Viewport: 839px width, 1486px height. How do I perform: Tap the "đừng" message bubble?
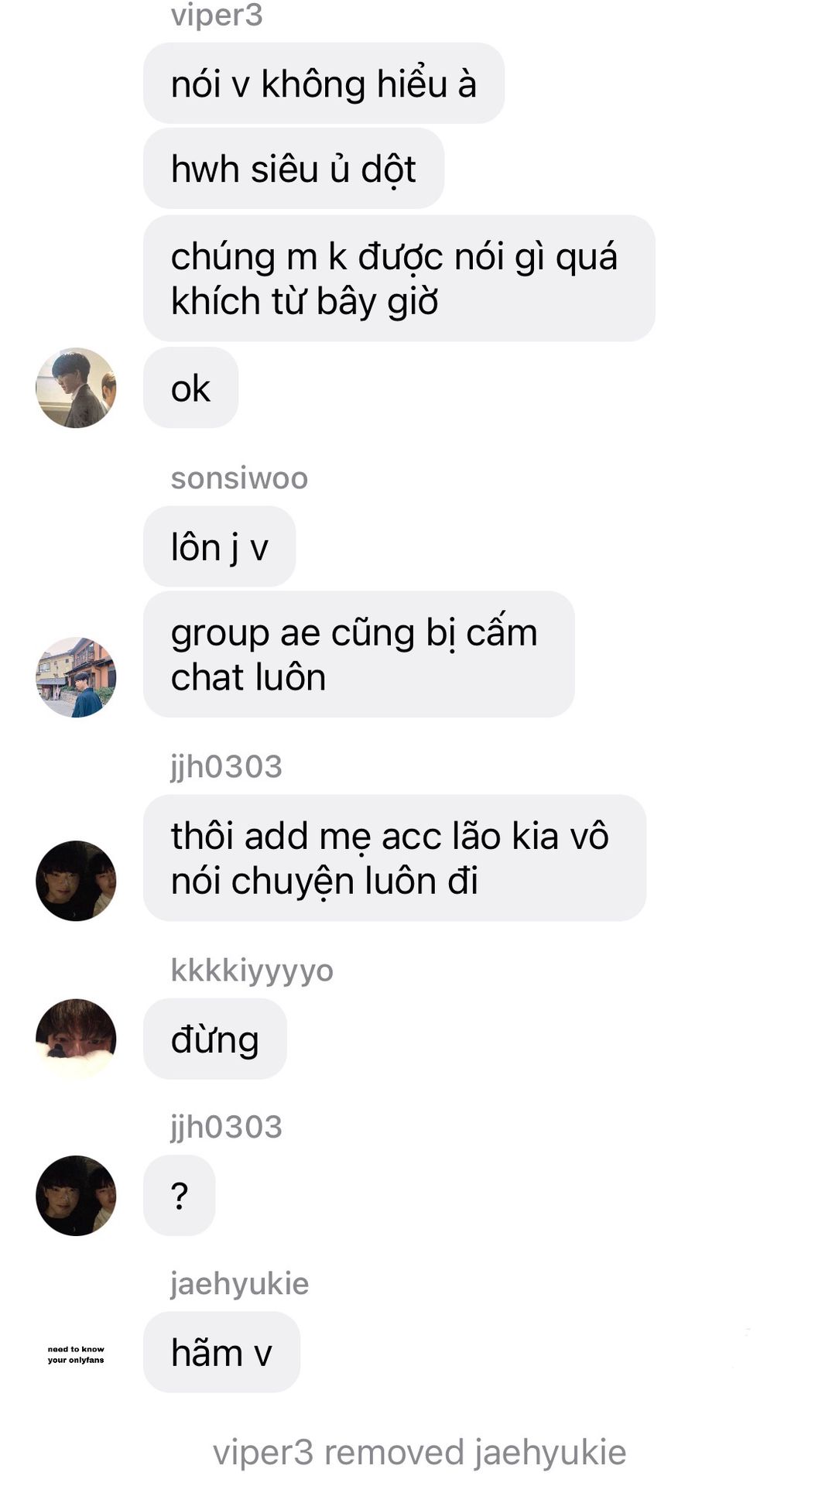(x=214, y=1039)
